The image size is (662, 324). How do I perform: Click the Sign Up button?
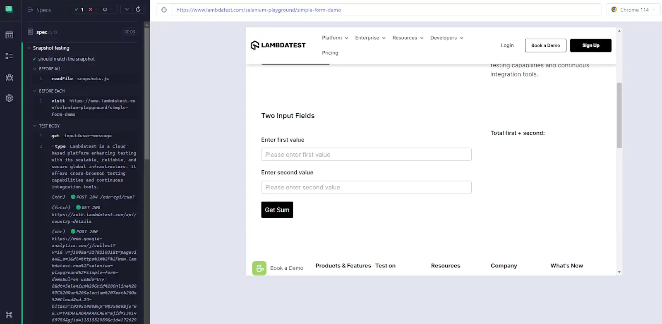tap(591, 45)
